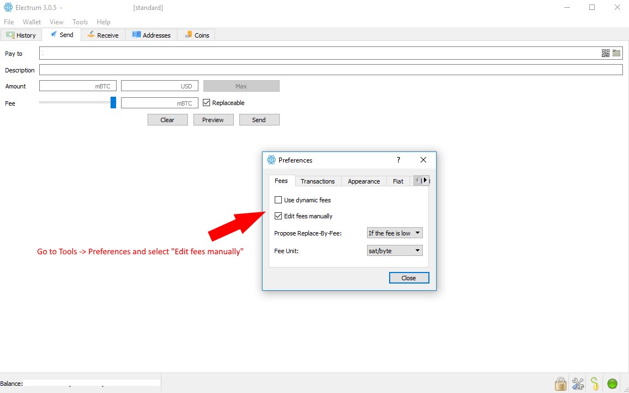Maximize the Electrum main window
The height and width of the screenshot is (393, 629).
tap(592, 7)
